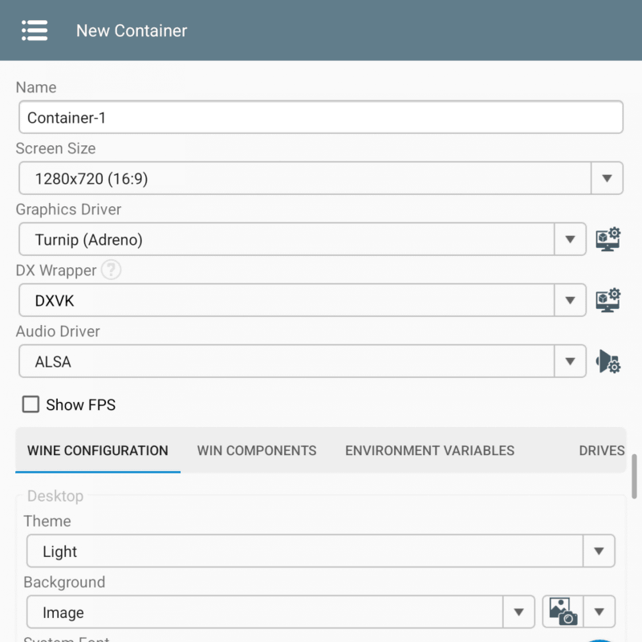642x642 pixels.
Task: Open DX Wrapper configuration settings icon
Action: [607, 300]
